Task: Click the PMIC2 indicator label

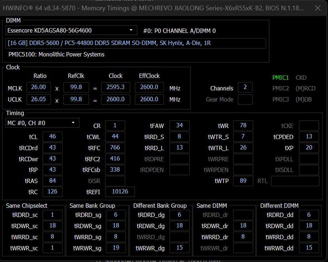Action: coord(280,88)
